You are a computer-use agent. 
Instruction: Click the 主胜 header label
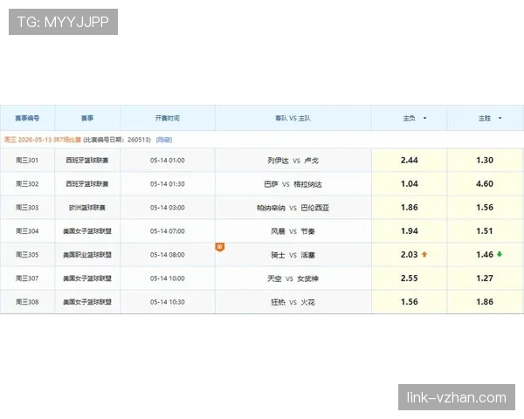tap(485, 118)
